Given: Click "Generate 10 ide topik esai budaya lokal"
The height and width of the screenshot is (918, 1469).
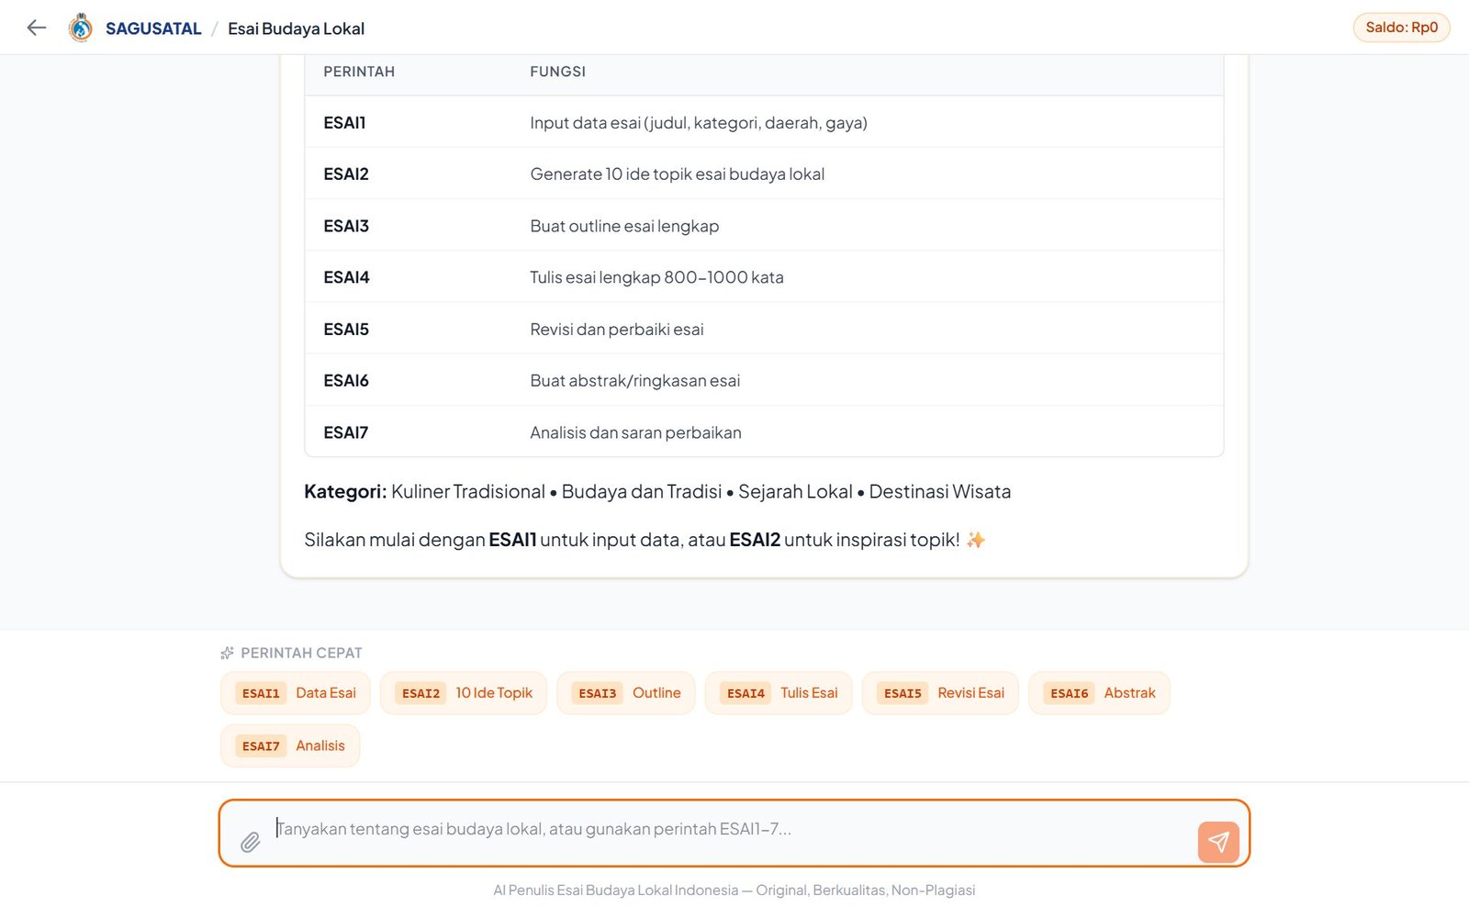Looking at the screenshot, I should (x=678, y=174).
